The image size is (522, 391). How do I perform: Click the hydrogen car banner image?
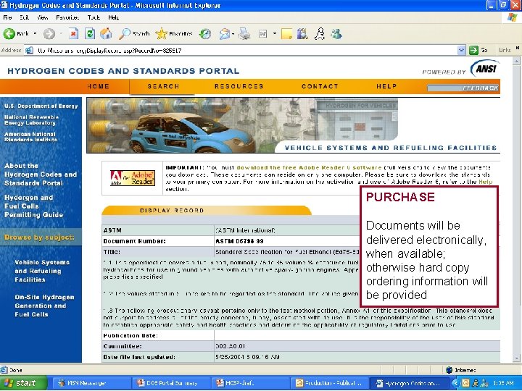click(x=242, y=125)
